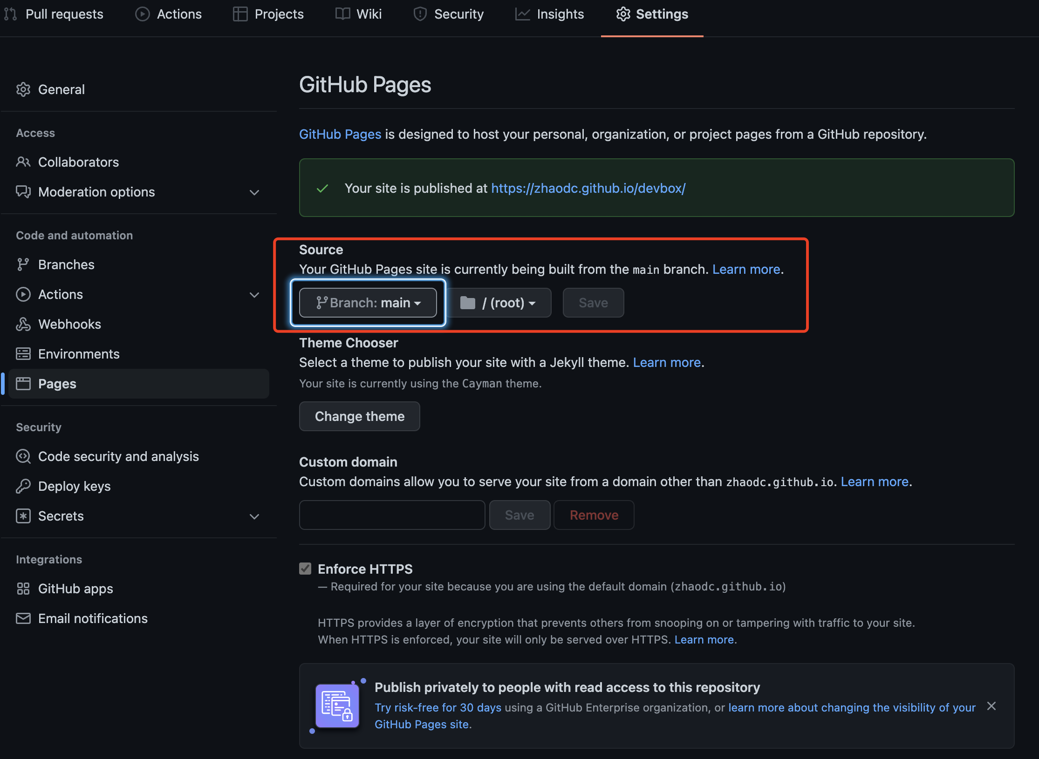
Task: Click the green checkmark in published notice
Action: pos(322,189)
